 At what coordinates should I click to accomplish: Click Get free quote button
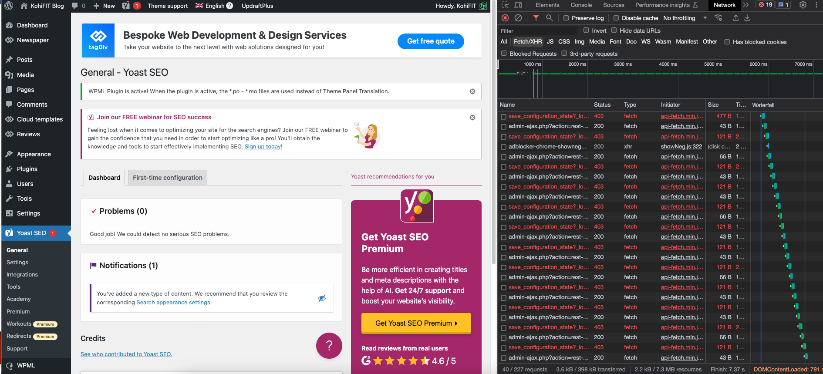coord(431,41)
